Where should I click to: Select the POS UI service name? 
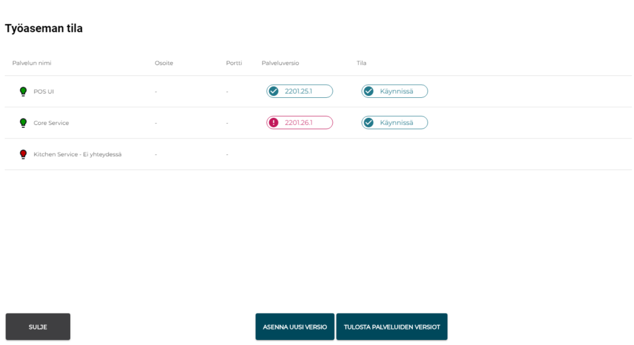pos(44,92)
